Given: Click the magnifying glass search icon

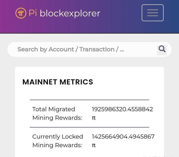Looking at the screenshot, I should point(162,49).
